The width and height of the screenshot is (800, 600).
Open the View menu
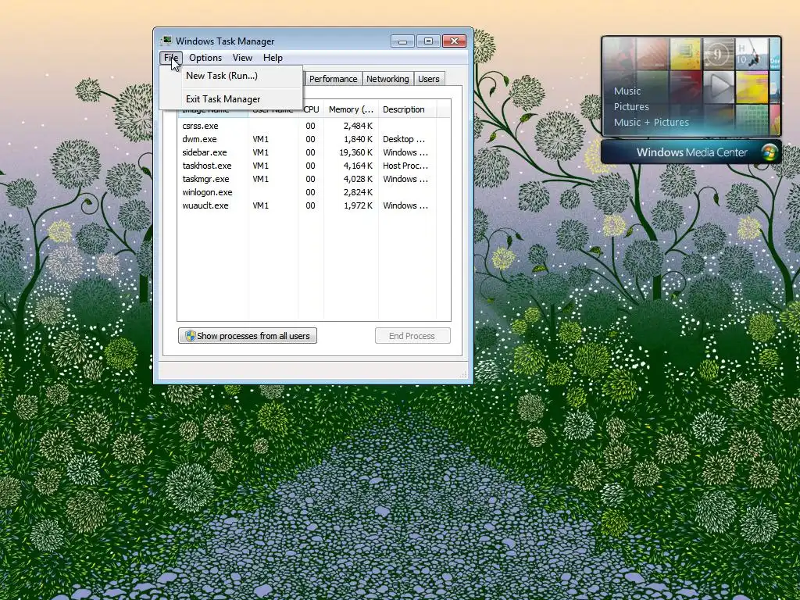242,58
